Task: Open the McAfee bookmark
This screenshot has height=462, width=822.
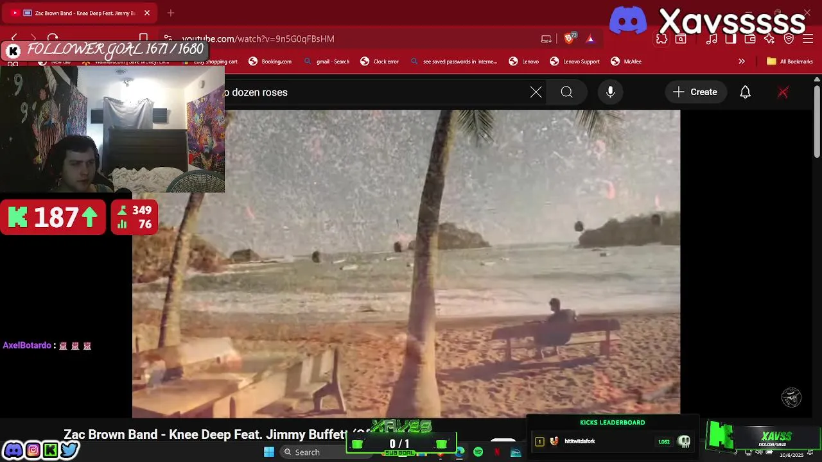Action: tap(626, 62)
